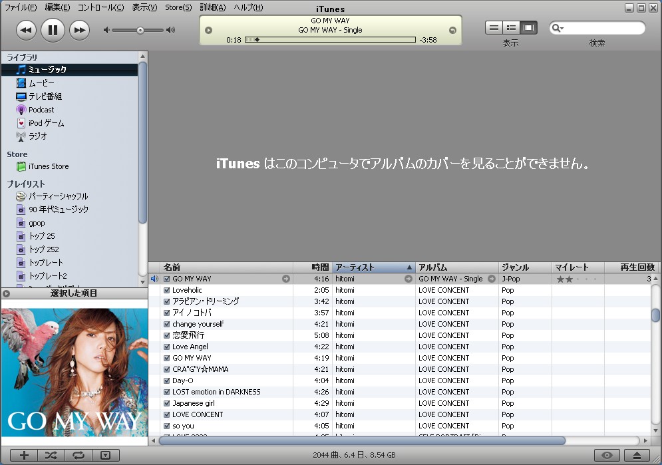The width and height of the screenshot is (662, 465).
Task: Click the right circular arrow in now-playing display
Action: coord(452,31)
